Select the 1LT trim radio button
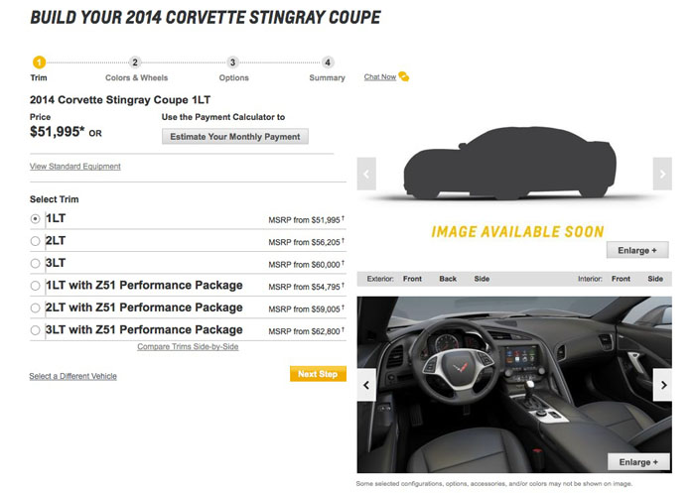 (36, 219)
